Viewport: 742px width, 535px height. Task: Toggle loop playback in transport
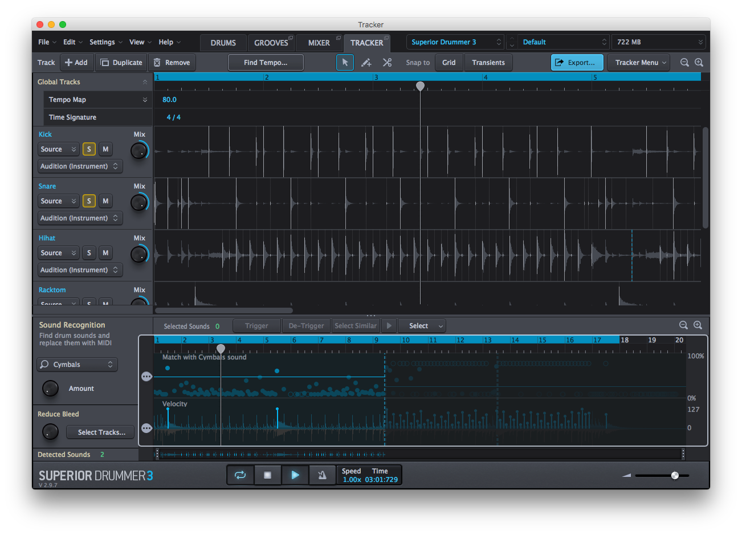pos(240,475)
